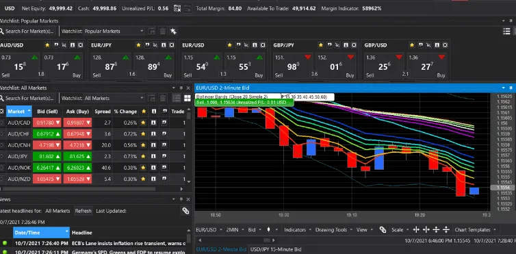The image size is (516, 254).
Task: Click EUR/JPY tile order ticket icon
Action: point(155,45)
